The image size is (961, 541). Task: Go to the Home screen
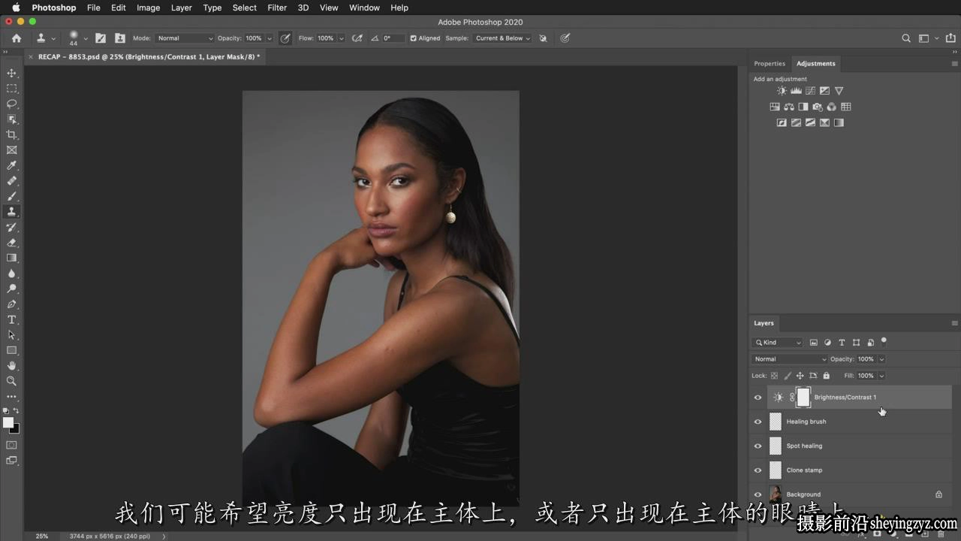point(17,38)
